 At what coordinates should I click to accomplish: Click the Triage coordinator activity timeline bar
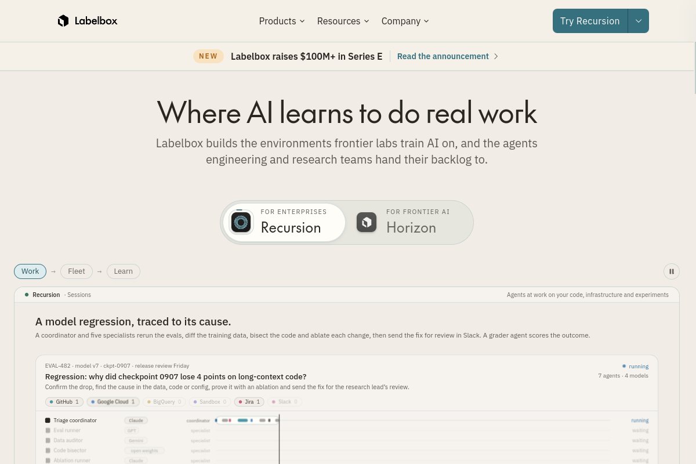point(246,420)
